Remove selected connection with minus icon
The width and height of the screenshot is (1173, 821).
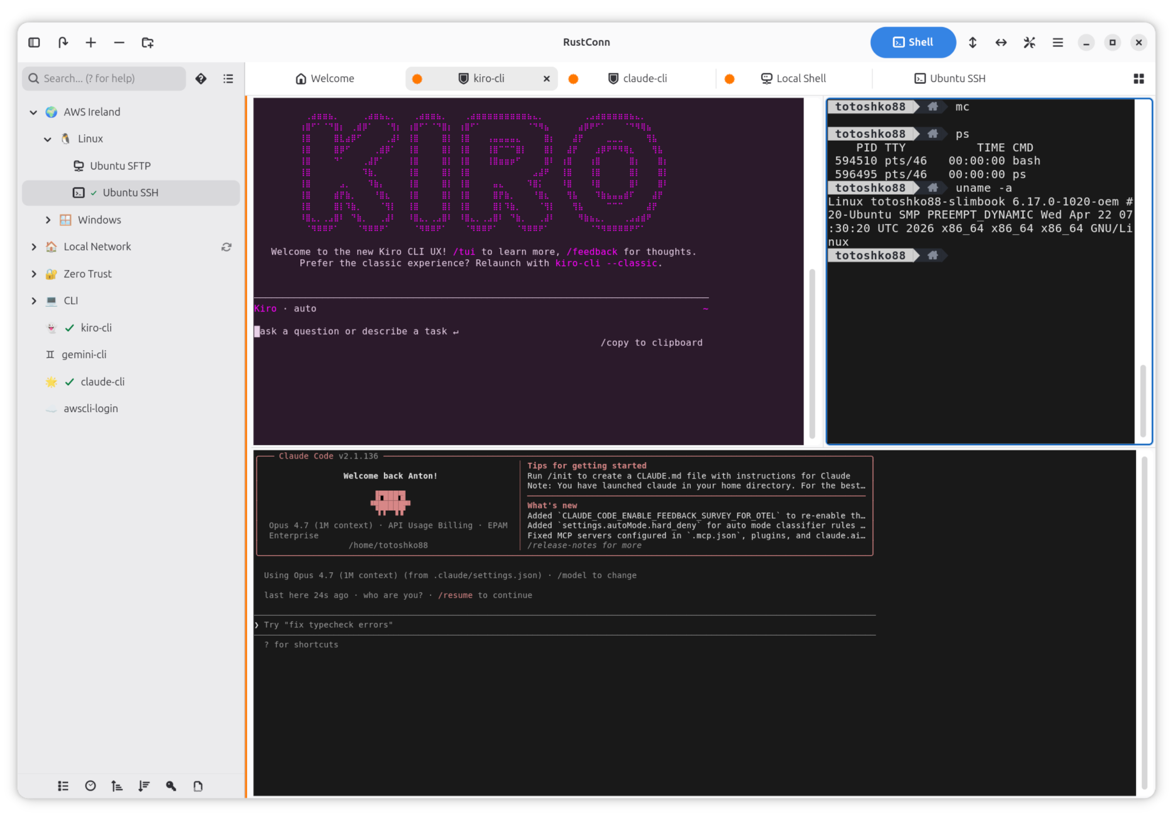119,42
